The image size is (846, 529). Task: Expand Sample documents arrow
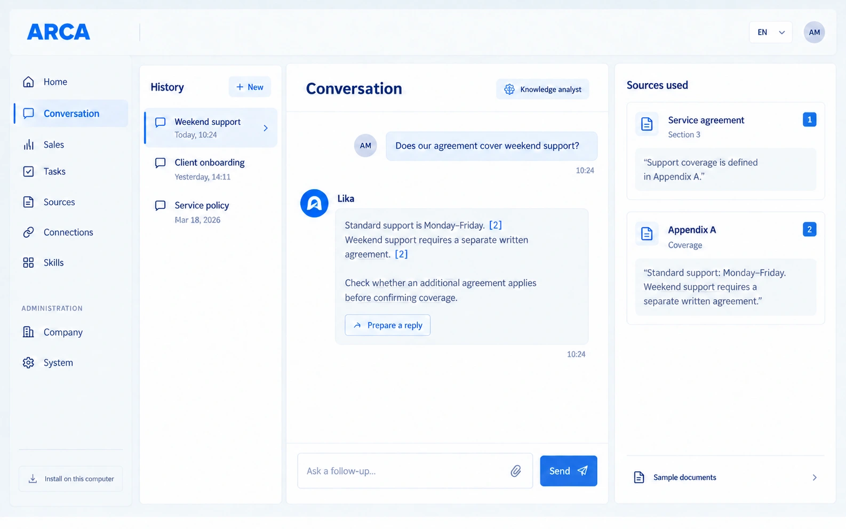(815, 477)
